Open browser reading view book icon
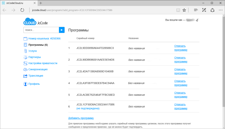 click(177, 10)
